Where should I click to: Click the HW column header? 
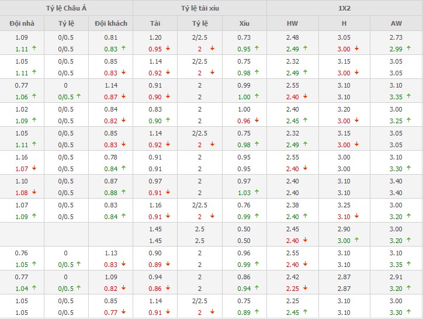[292, 23]
